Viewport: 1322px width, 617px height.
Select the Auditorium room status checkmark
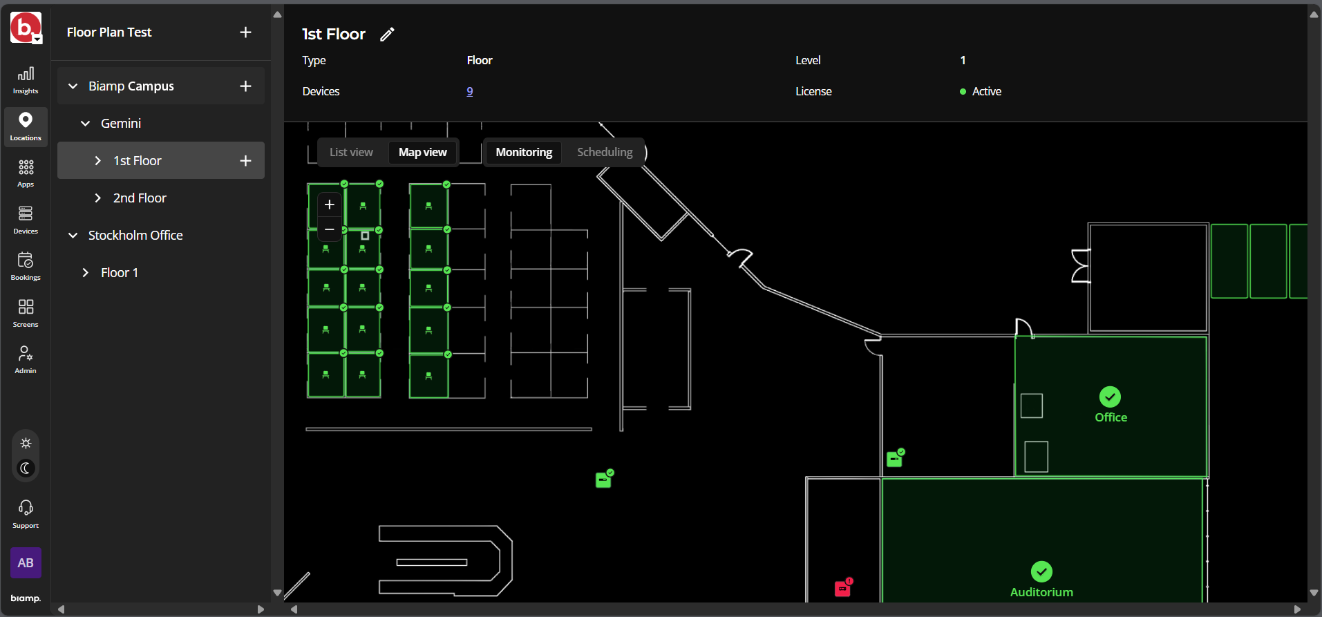click(x=1041, y=571)
